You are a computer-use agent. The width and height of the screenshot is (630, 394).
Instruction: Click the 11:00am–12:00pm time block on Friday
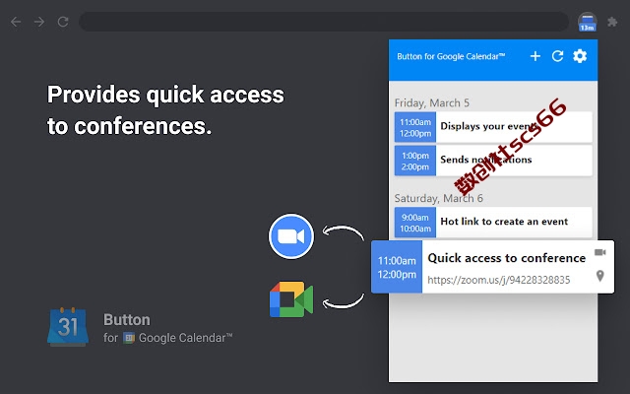(x=415, y=127)
